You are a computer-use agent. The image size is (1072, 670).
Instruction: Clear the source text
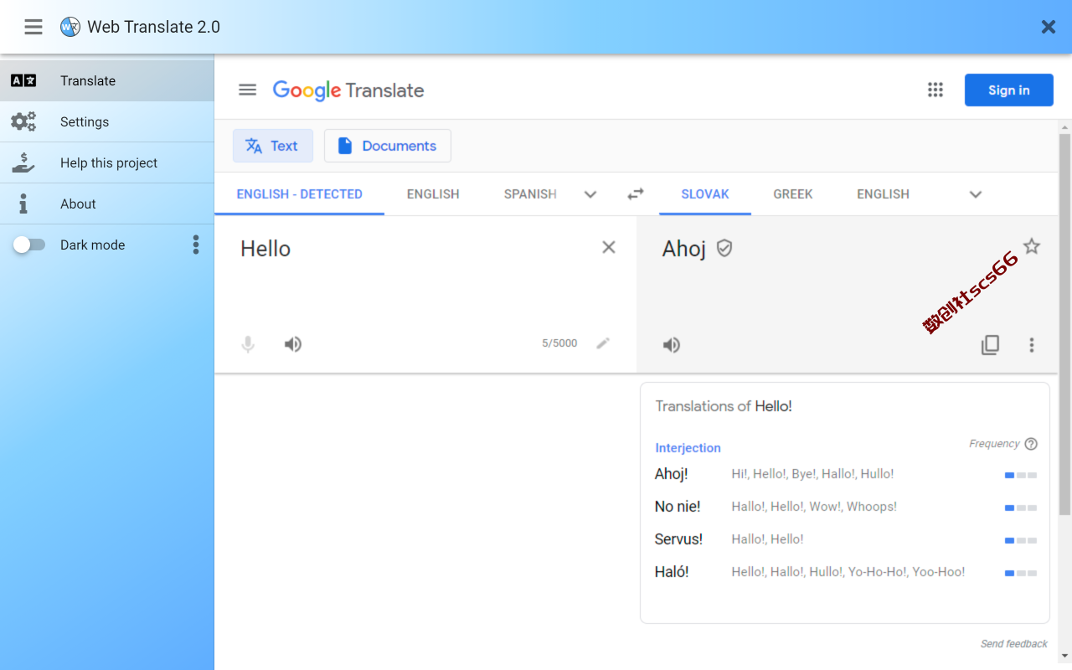click(609, 247)
